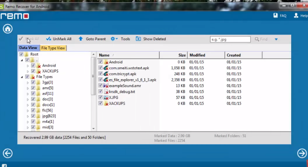
Task: Click the exampleSound.amr media icon
Action: coord(106,85)
